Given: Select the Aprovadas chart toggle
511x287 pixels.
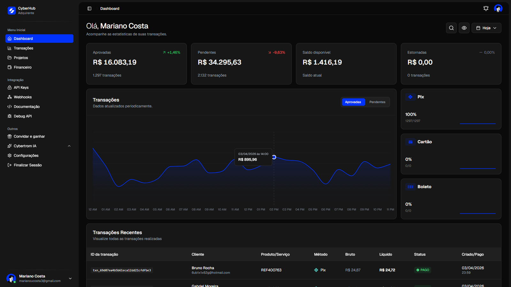Looking at the screenshot, I should 353,102.
